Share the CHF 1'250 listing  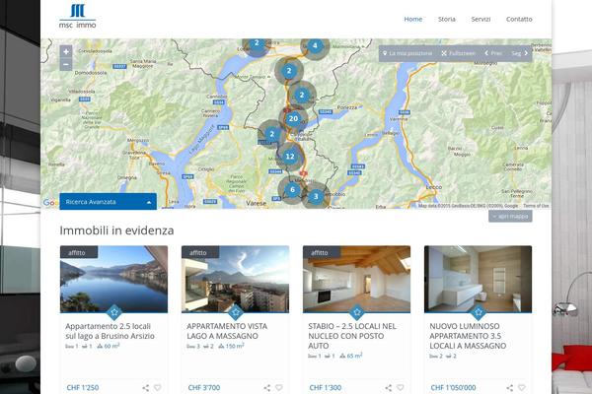[x=145, y=387]
